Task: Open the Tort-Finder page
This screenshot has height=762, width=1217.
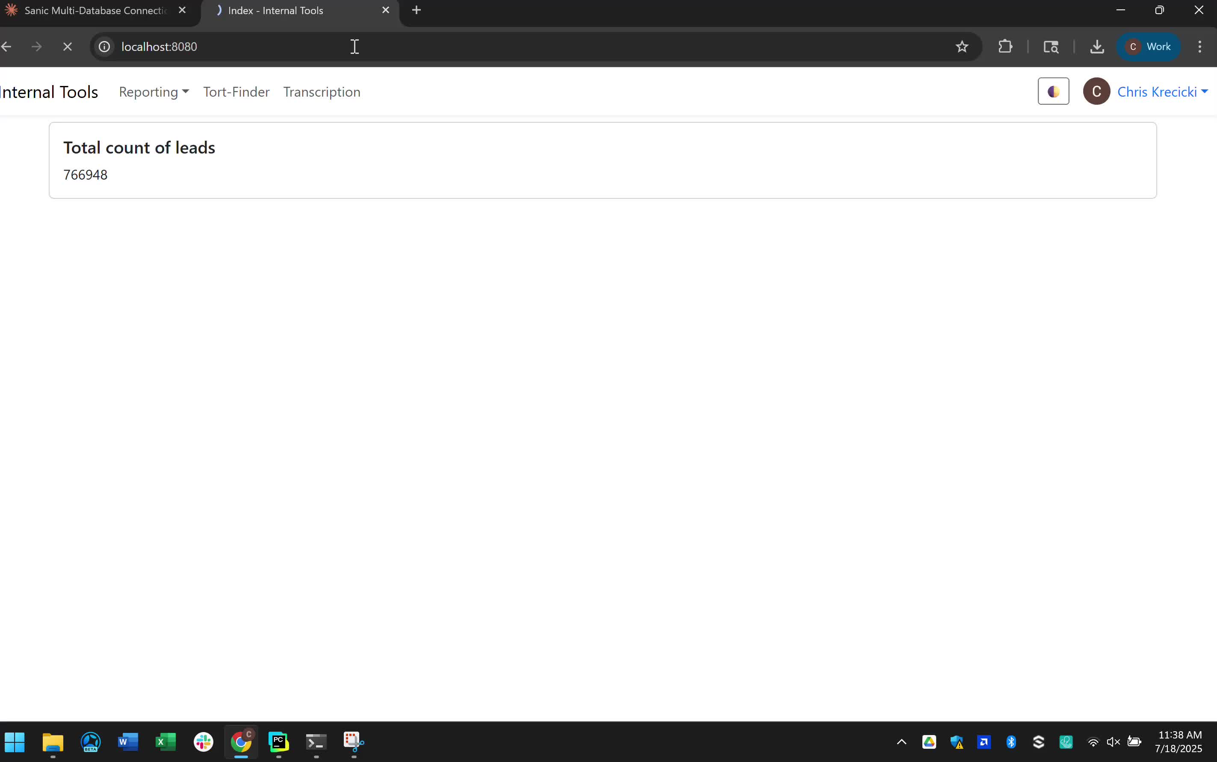Action: 236,92
